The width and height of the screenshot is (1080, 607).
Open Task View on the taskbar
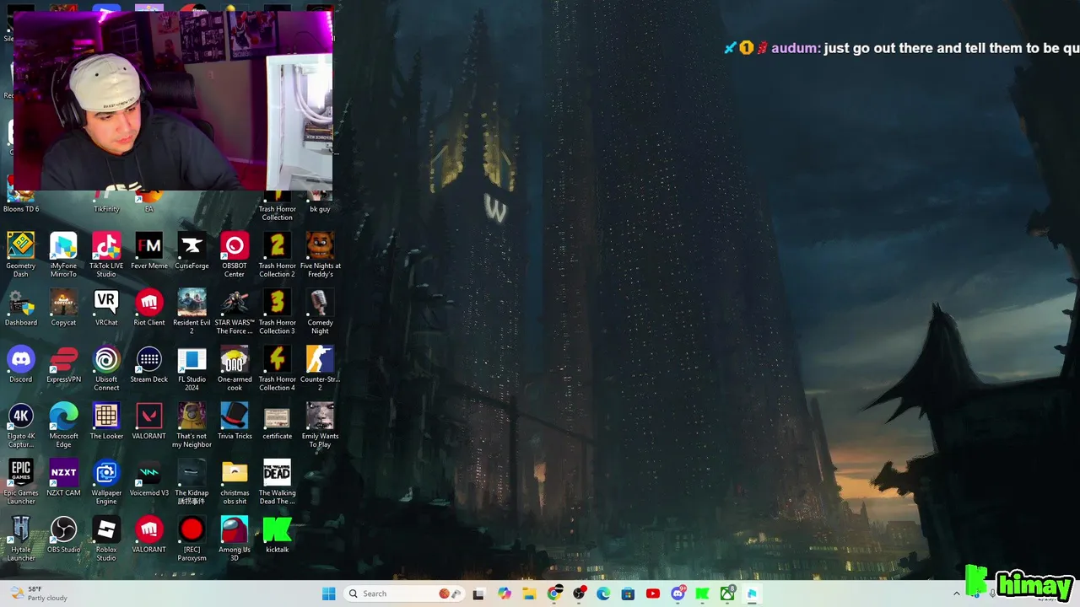point(478,594)
